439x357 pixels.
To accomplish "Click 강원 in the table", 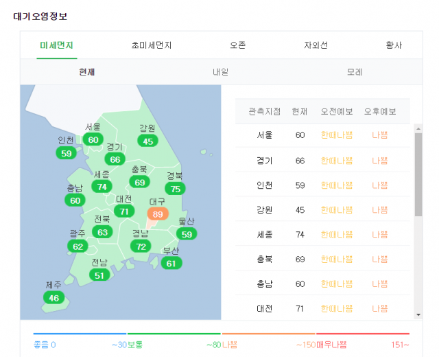I will [265, 210].
